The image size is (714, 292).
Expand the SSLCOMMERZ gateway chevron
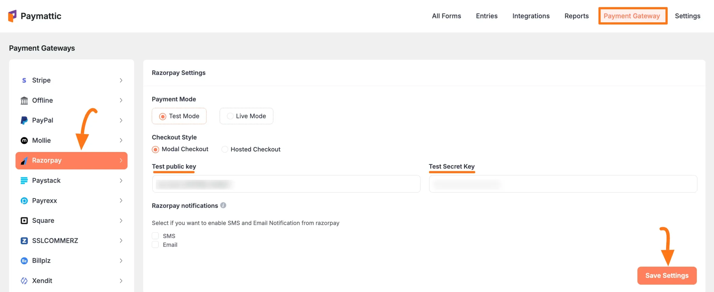(x=121, y=240)
